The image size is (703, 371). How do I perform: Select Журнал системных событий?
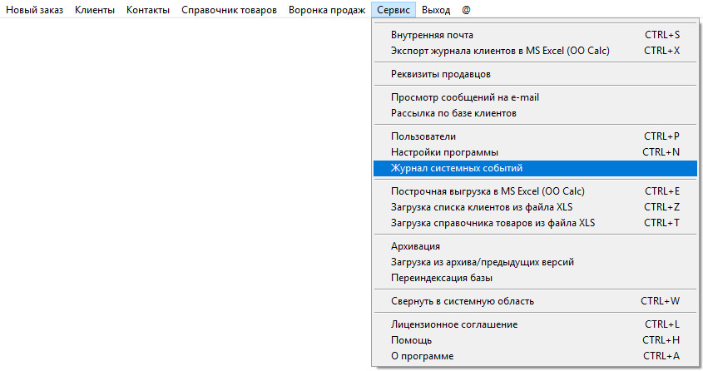pyautogui.click(x=456, y=168)
